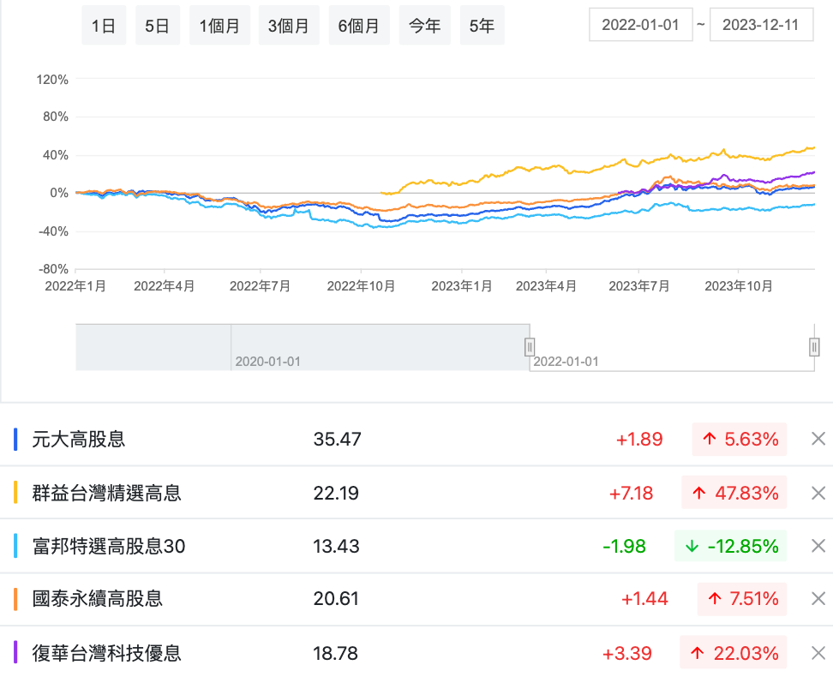Click the 2023年7月 axis label
Image resolution: width=833 pixels, height=677 pixels.
tap(639, 286)
